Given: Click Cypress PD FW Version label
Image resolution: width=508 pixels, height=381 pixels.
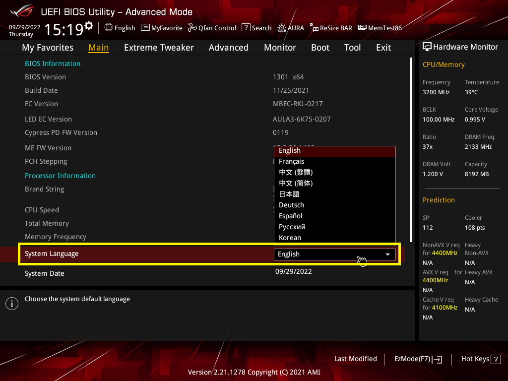Looking at the screenshot, I should coord(61,133).
